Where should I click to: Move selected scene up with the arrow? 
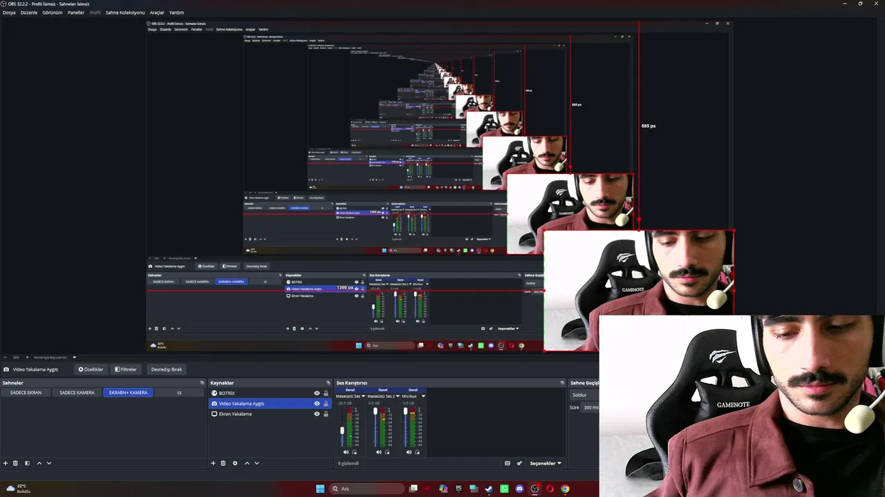pyautogui.click(x=39, y=463)
